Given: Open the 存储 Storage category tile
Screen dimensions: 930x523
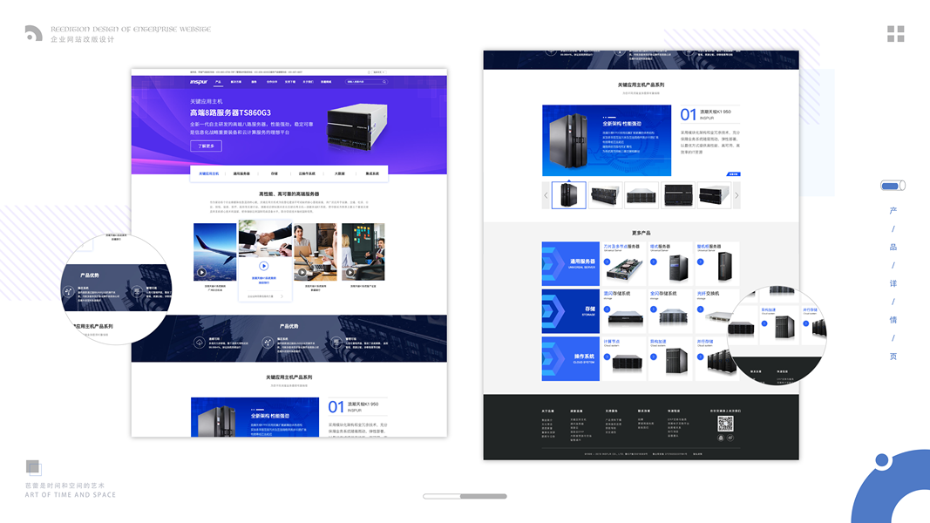Looking at the screenshot, I should (571, 310).
